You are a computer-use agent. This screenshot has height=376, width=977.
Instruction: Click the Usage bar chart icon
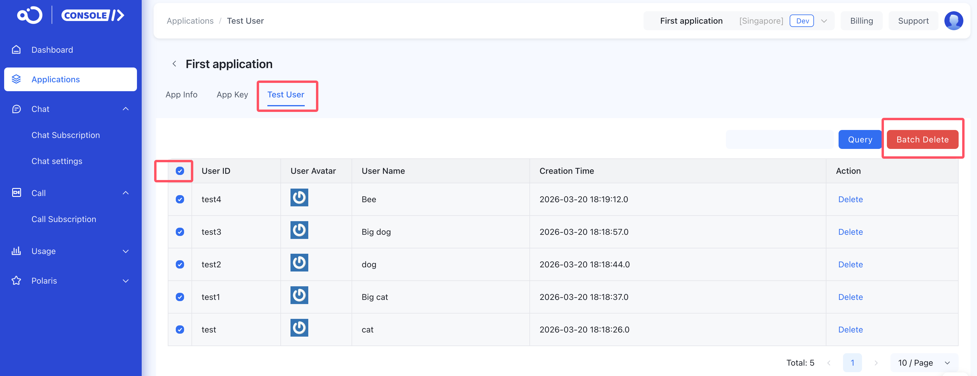(x=16, y=251)
